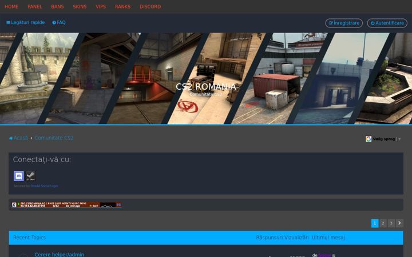Screen dimensions: 412x257
Task: Click the Google Translate G icon
Action: point(369,139)
